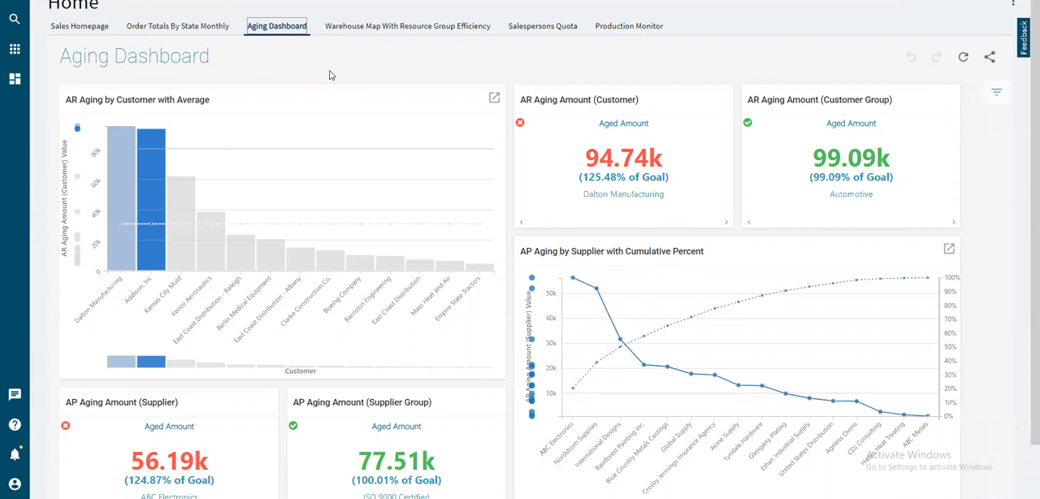Click International Designs data point on line
1040x499 pixels.
coord(620,340)
